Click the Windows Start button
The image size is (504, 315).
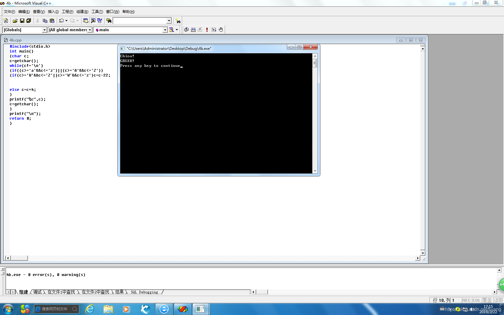pos(8,309)
